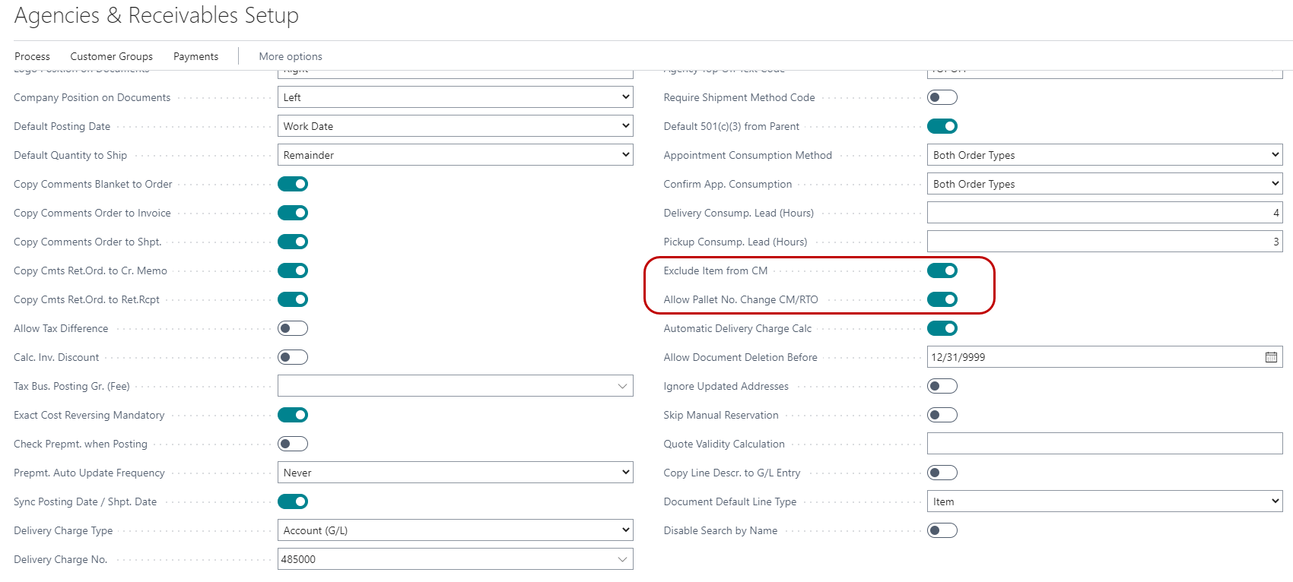Screen dimensions: 1293x582
Task: Toggle Skip Manual Reservation on
Action: pos(942,415)
